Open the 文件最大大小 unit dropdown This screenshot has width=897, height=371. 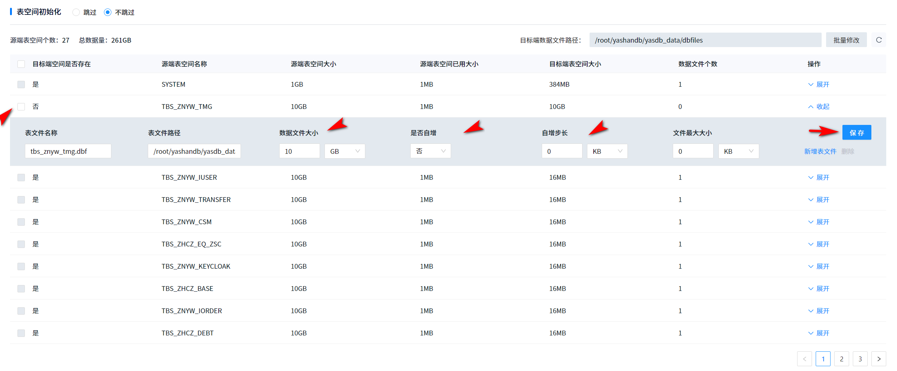pos(738,151)
